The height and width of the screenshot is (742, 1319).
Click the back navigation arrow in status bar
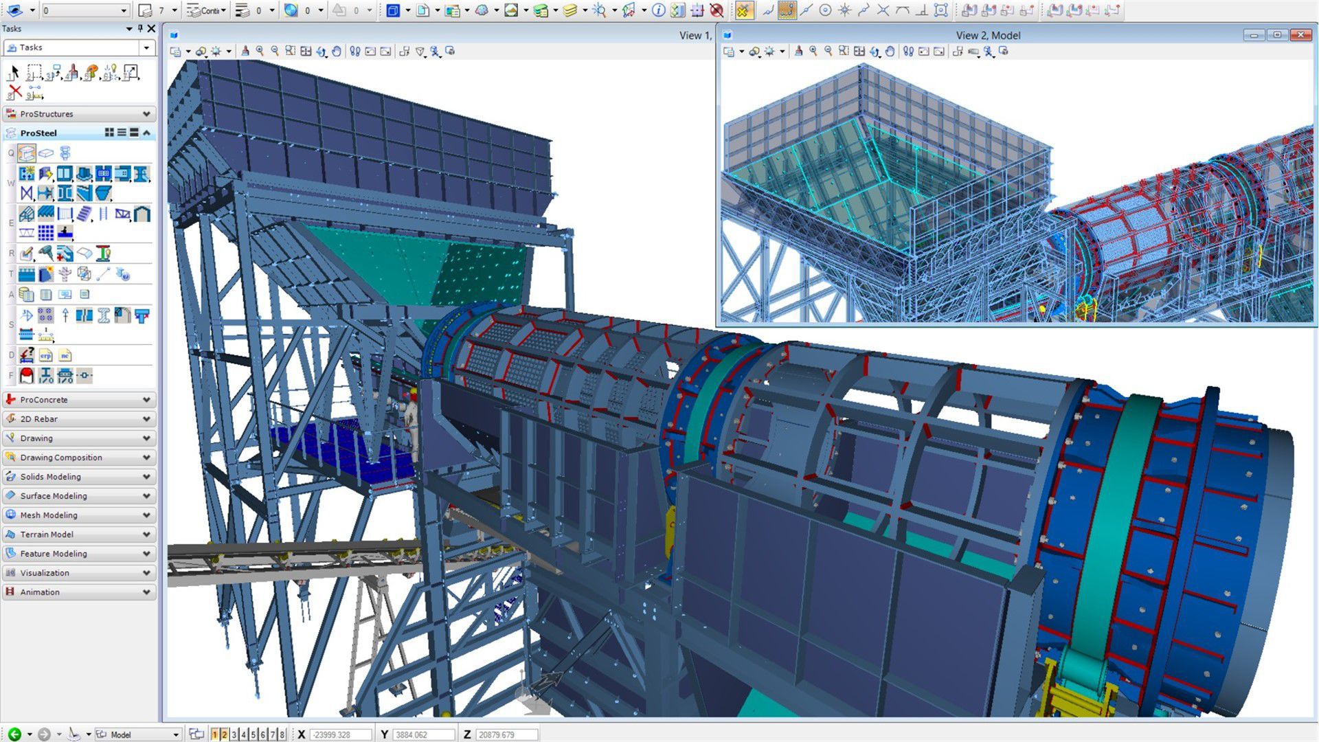coord(14,734)
